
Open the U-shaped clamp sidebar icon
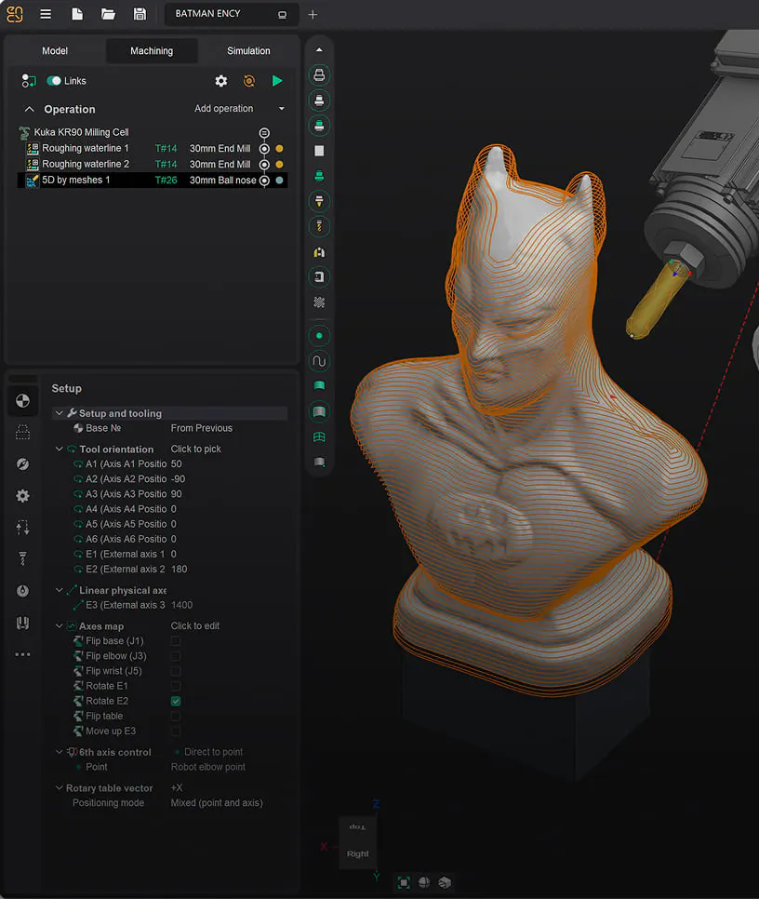tap(22, 623)
